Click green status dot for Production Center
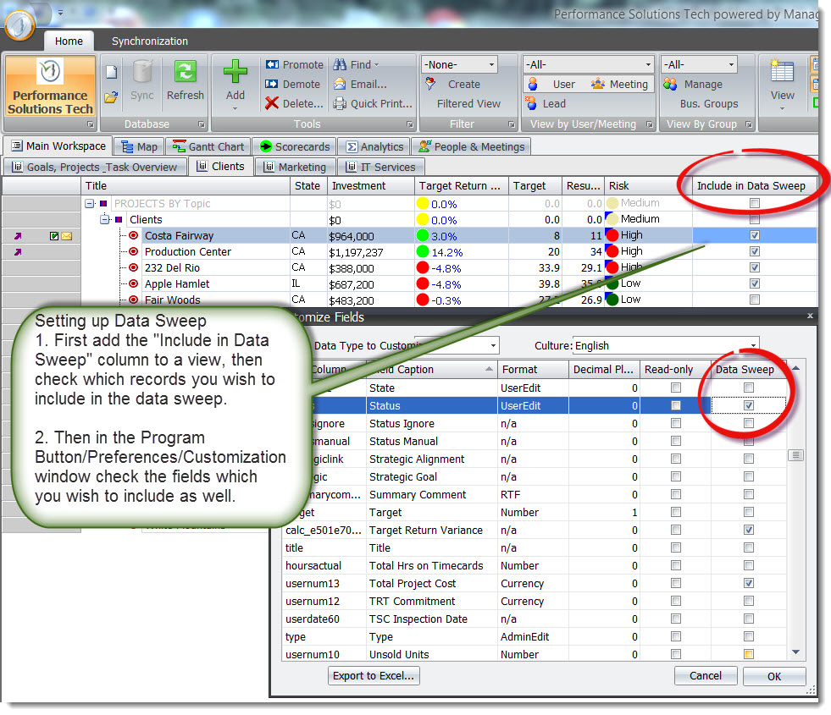Screen dimensions: 831x715 [x=423, y=251]
